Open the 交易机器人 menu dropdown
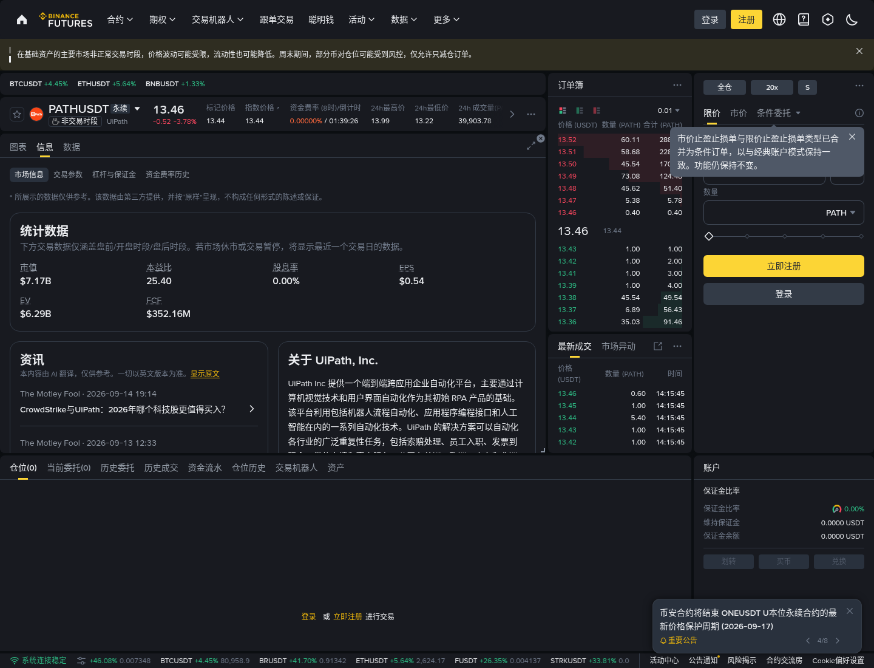 click(218, 19)
